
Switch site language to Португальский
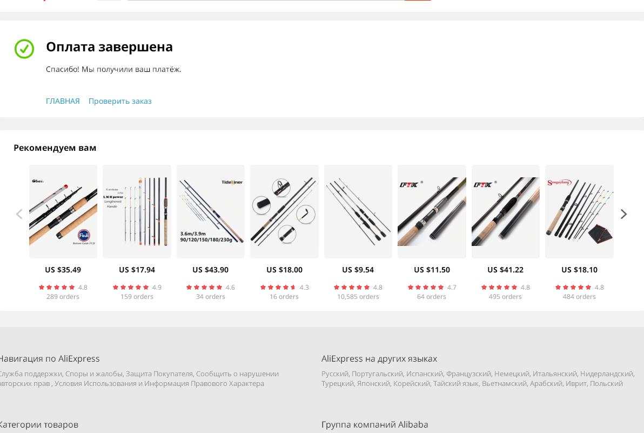[377, 374]
